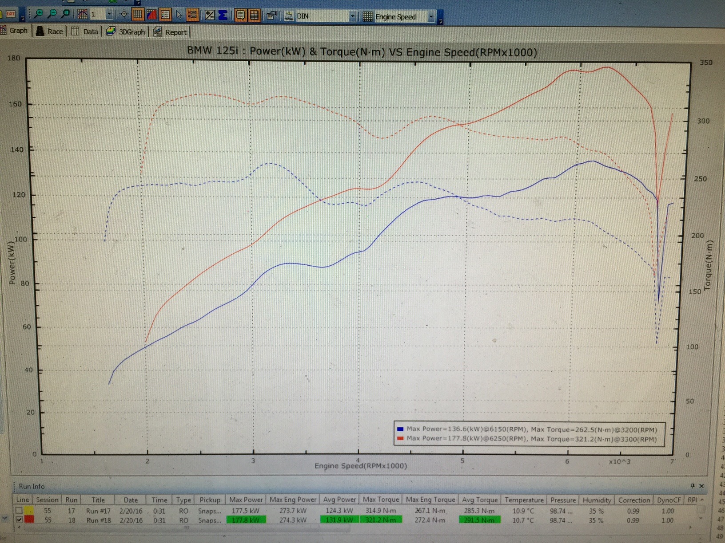
Task: Sort by the Max Torque column header
Action: click(381, 500)
